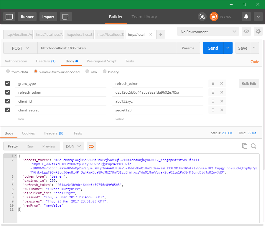The image size is (265, 227).
Task: Open Bulk Edit mode
Action: click(x=249, y=83)
